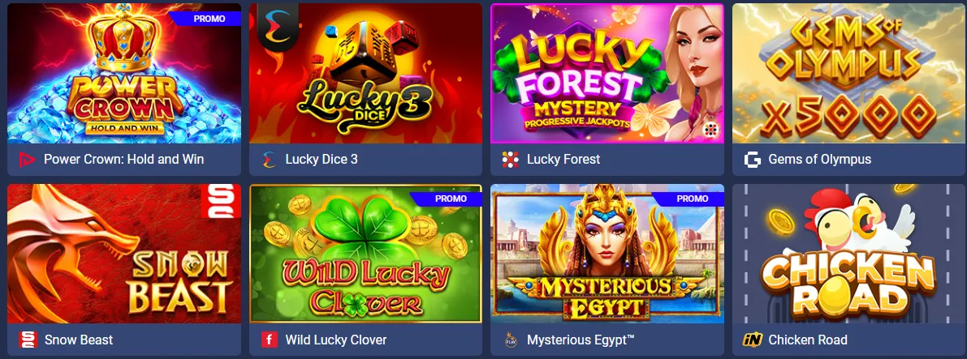967x359 pixels.
Task: Click the PROMO badge on Wild Lucky Clover
Action: (x=448, y=199)
